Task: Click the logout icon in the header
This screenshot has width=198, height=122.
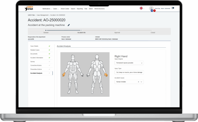Action: point(173,8)
